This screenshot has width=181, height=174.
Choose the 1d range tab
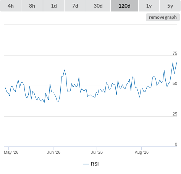point(54,6)
